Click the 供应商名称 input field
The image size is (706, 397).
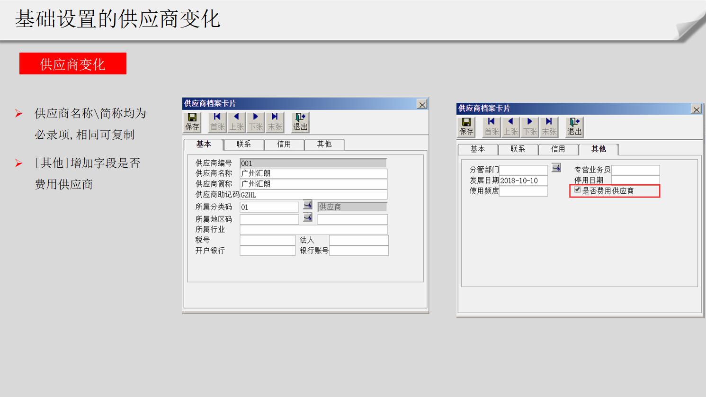click(x=313, y=173)
